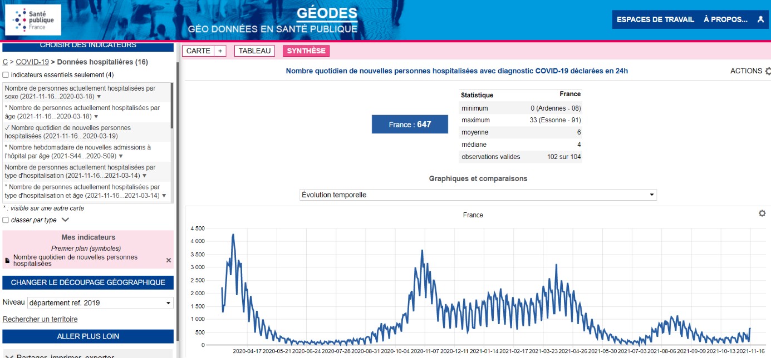Open the Évolution temporelle dropdown
The image size is (771, 358).
click(x=478, y=195)
